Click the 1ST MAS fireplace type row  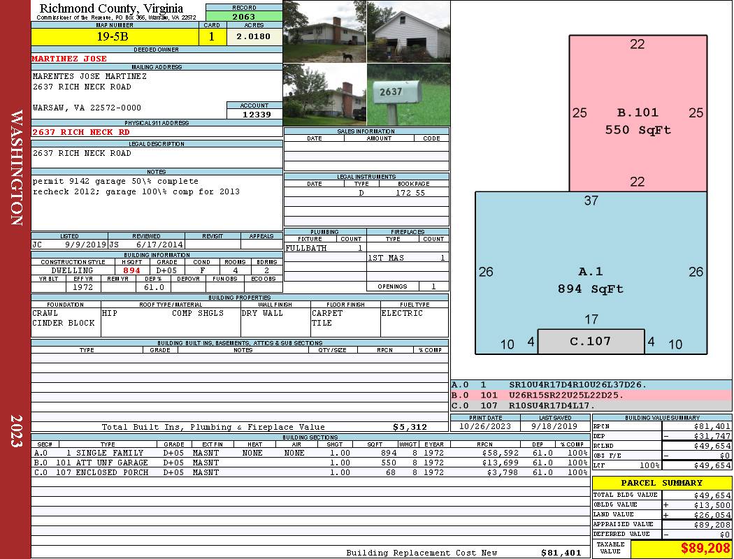pyautogui.click(x=408, y=258)
